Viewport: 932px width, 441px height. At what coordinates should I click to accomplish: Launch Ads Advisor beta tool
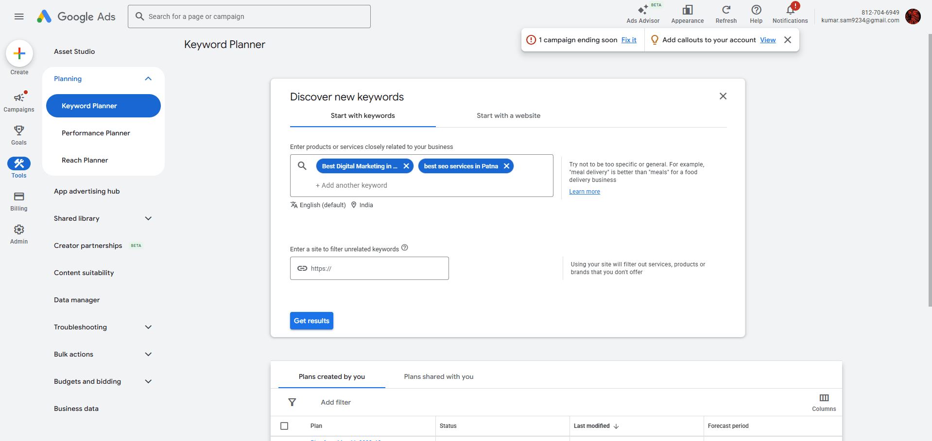[642, 14]
